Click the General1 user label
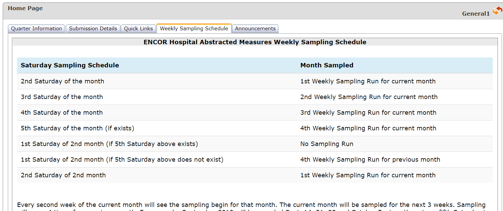Image resolution: width=503 pixels, height=211 pixels. point(476,14)
